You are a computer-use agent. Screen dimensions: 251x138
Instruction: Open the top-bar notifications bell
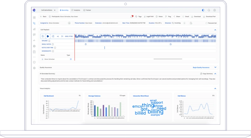(209, 10)
